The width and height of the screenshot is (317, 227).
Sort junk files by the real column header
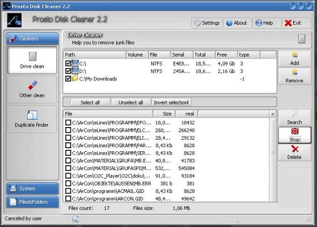click(x=187, y=114)
